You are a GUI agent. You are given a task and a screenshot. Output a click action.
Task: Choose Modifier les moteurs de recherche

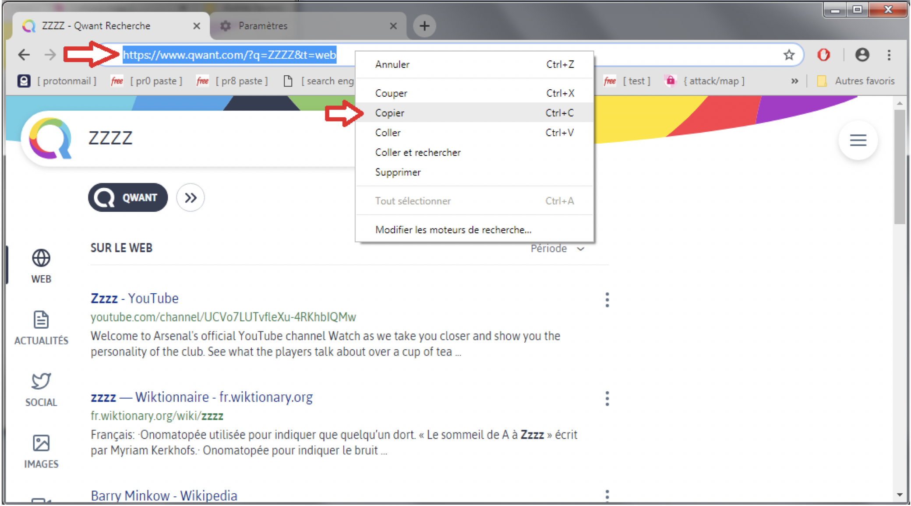[x=474, y=230]
